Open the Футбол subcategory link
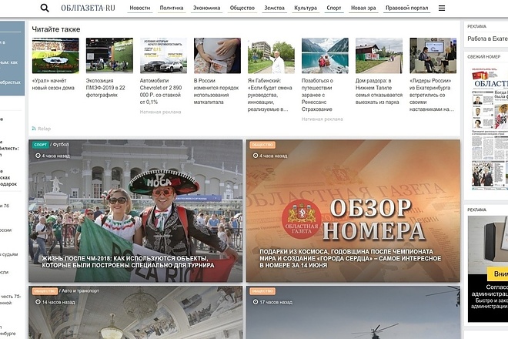Screen dimensions: 508x339 click(x=61, y=145)
